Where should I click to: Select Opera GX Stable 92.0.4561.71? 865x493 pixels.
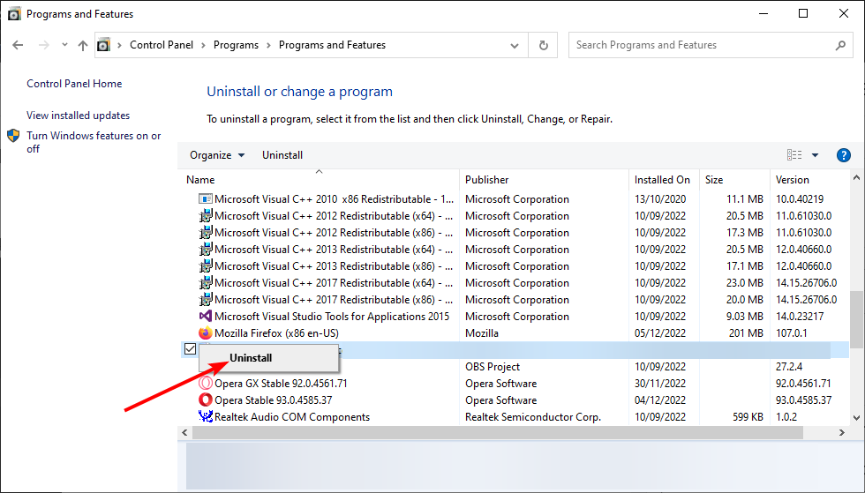tap(281, 384)
